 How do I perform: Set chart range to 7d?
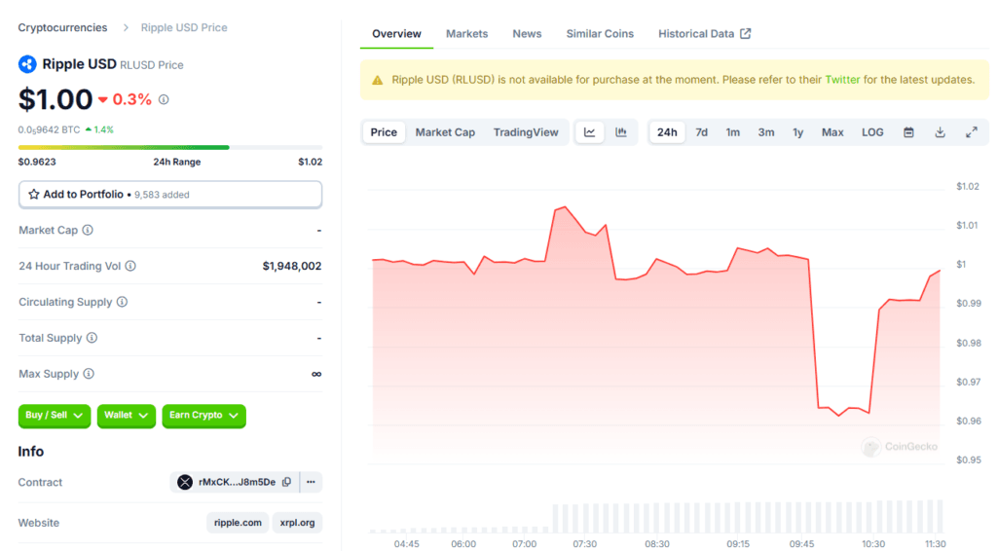click(x=701, y=132)
